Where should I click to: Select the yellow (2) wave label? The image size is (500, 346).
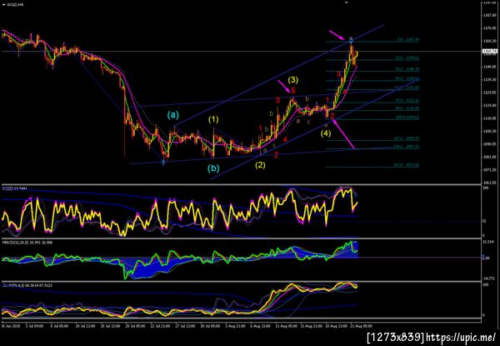[260, 165]
